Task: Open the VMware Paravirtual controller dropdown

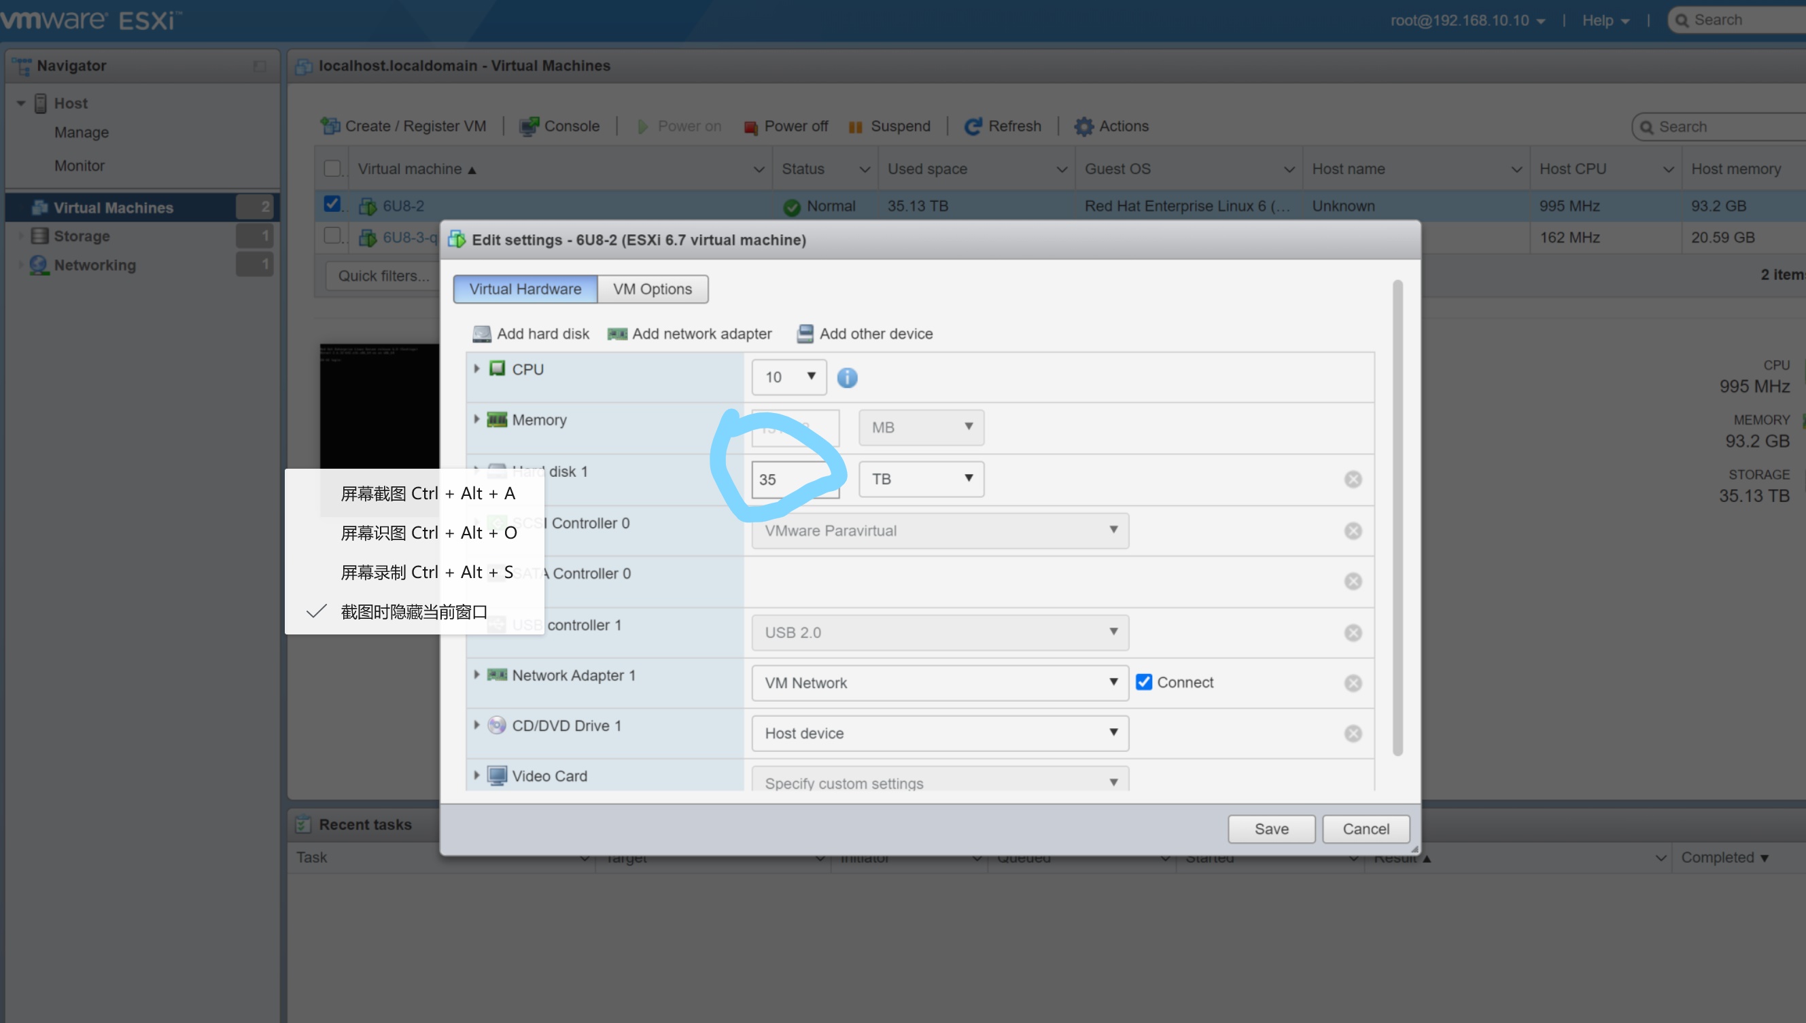Action: pyautogui.click(x=940, y=531)
